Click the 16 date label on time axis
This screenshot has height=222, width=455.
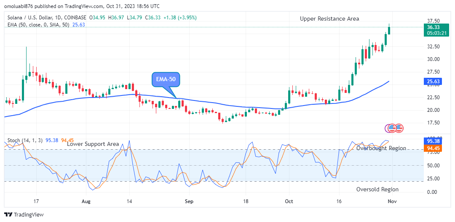[x=338, y=201]
